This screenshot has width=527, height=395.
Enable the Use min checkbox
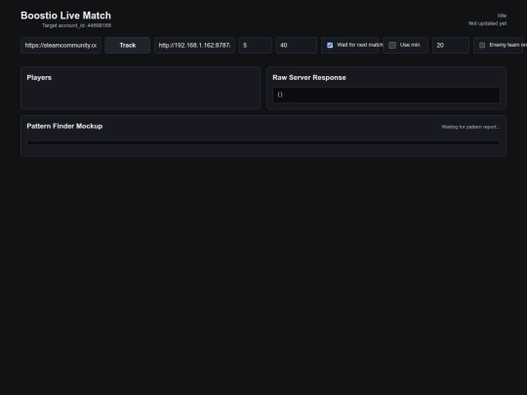coord(392,45)
